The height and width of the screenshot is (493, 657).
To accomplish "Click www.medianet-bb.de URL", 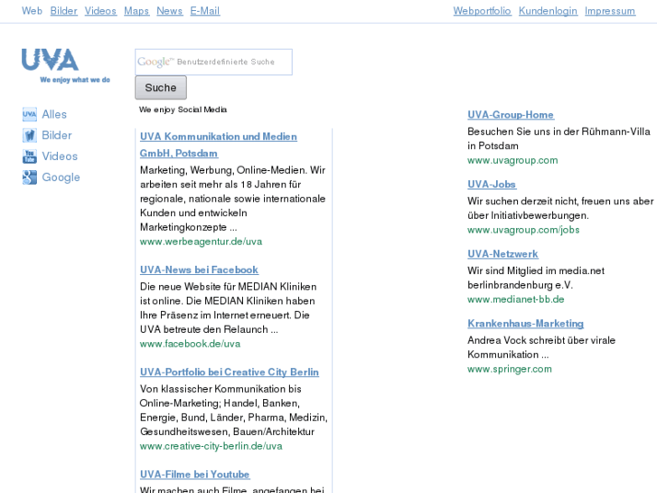I will pos(516,299).
